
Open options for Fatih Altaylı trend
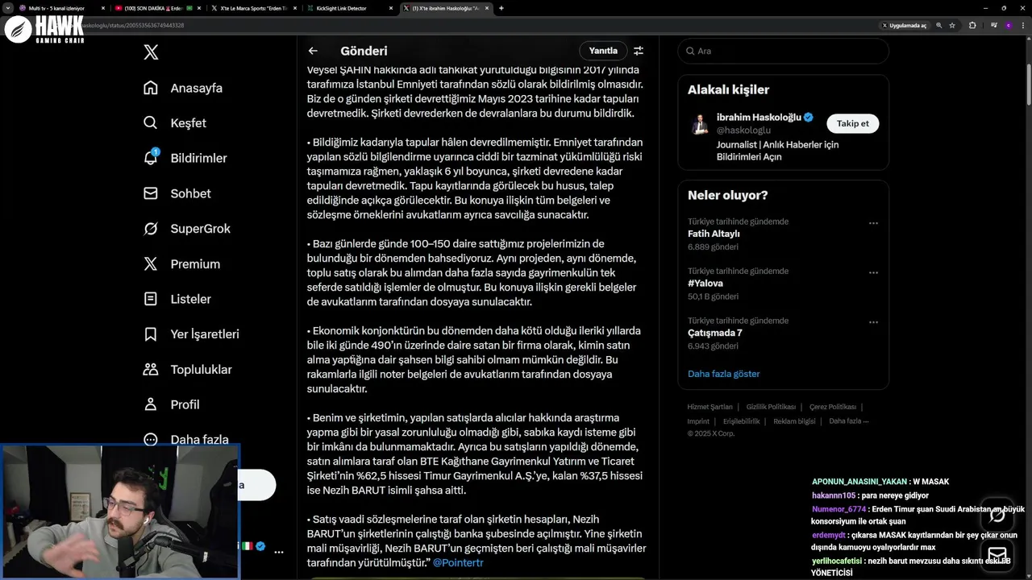(873, 223)
